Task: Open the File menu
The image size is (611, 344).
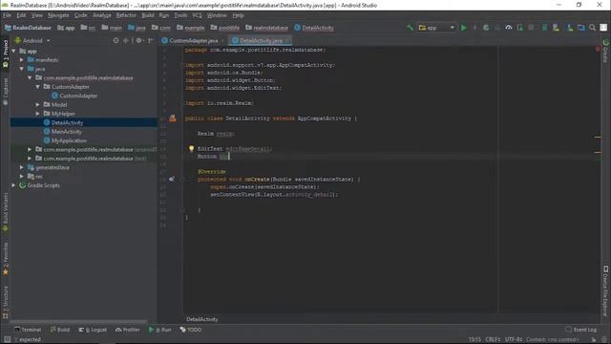Action: click(x=7, y=15)
